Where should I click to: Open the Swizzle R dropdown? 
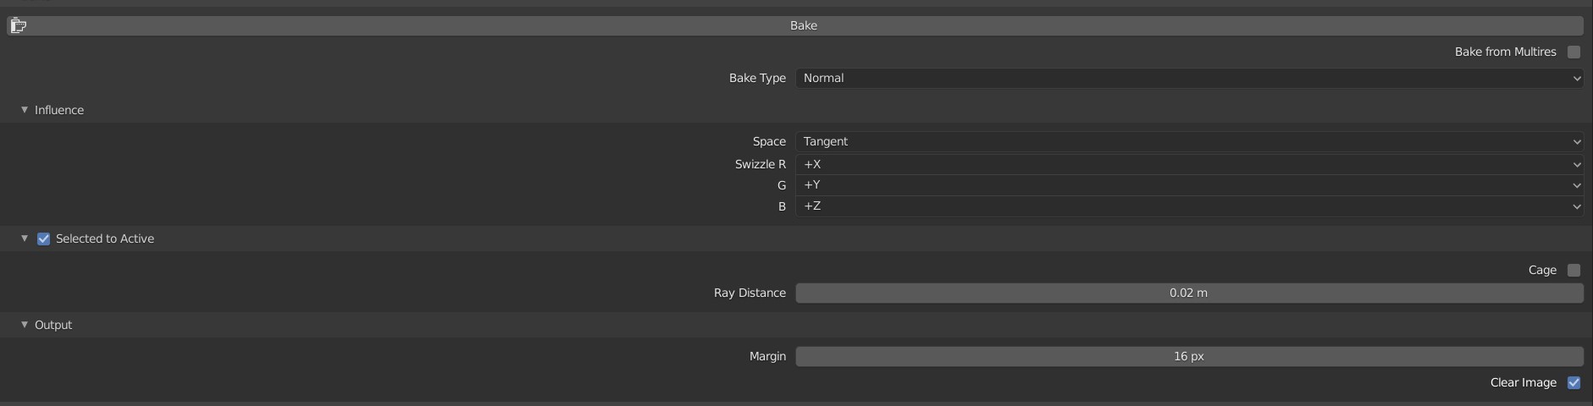pyautogui.click(x=1189, y=164)
